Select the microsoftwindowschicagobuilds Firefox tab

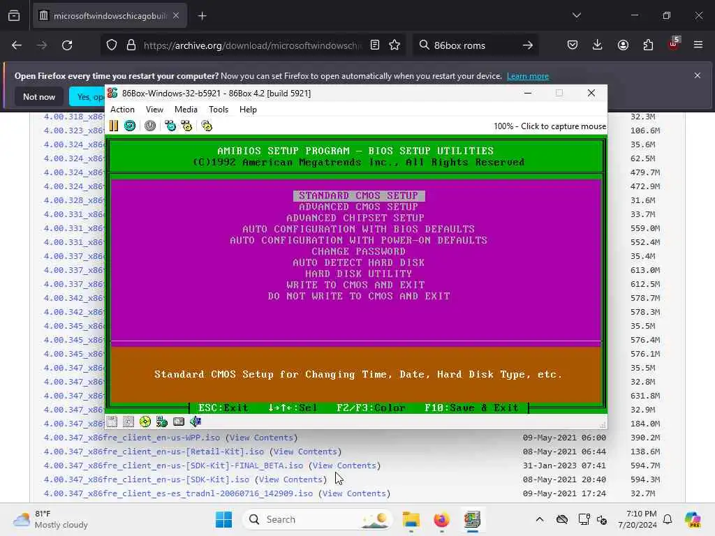[110, 16]
